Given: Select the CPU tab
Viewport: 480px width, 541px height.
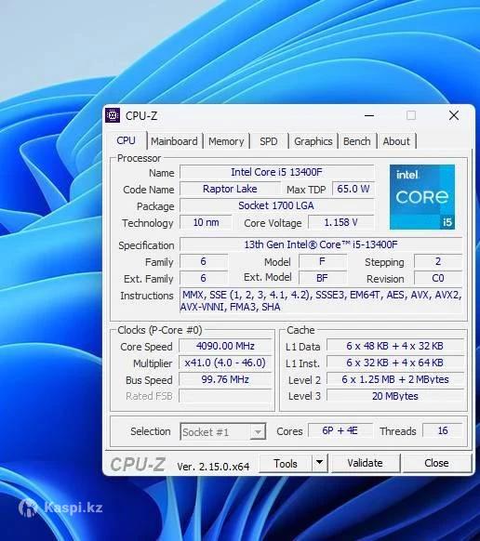Looking at the screenshot, I should click(126, 140).
